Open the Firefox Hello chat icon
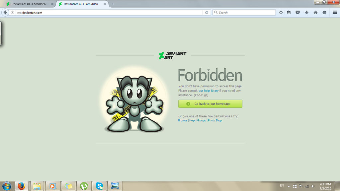 [324, 12]
